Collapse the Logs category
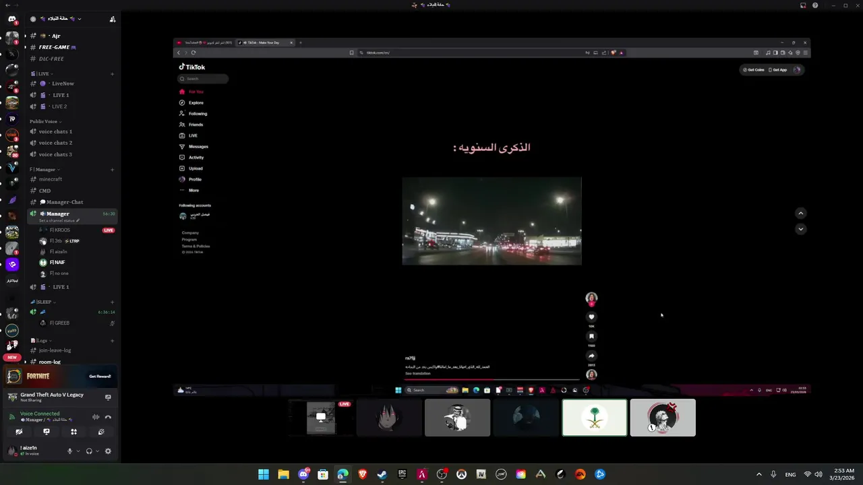The height and width of the screenshot is (485, 863). (40, 341)
